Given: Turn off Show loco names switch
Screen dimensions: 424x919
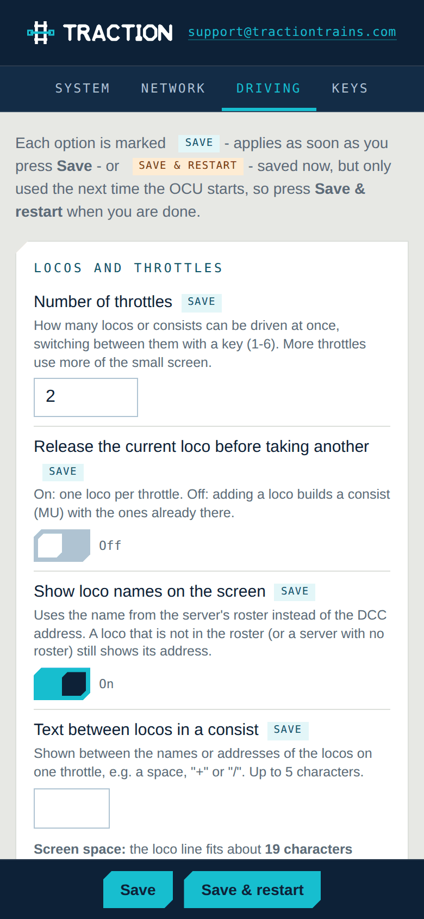Looking at the screenshot, I should [x=62, y=684].
